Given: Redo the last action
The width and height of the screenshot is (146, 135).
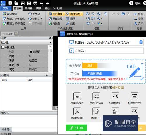Looking at the screenshot, I should coord(47,4).
